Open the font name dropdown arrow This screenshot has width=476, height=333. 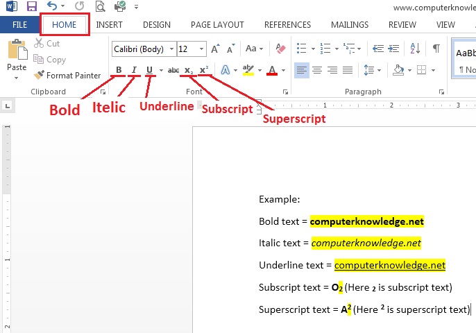click(172, 49)
